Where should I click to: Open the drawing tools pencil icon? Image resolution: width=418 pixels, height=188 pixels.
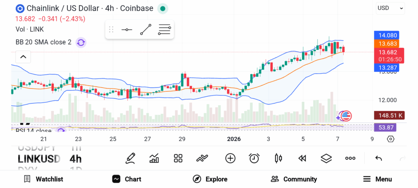[130, 158]
